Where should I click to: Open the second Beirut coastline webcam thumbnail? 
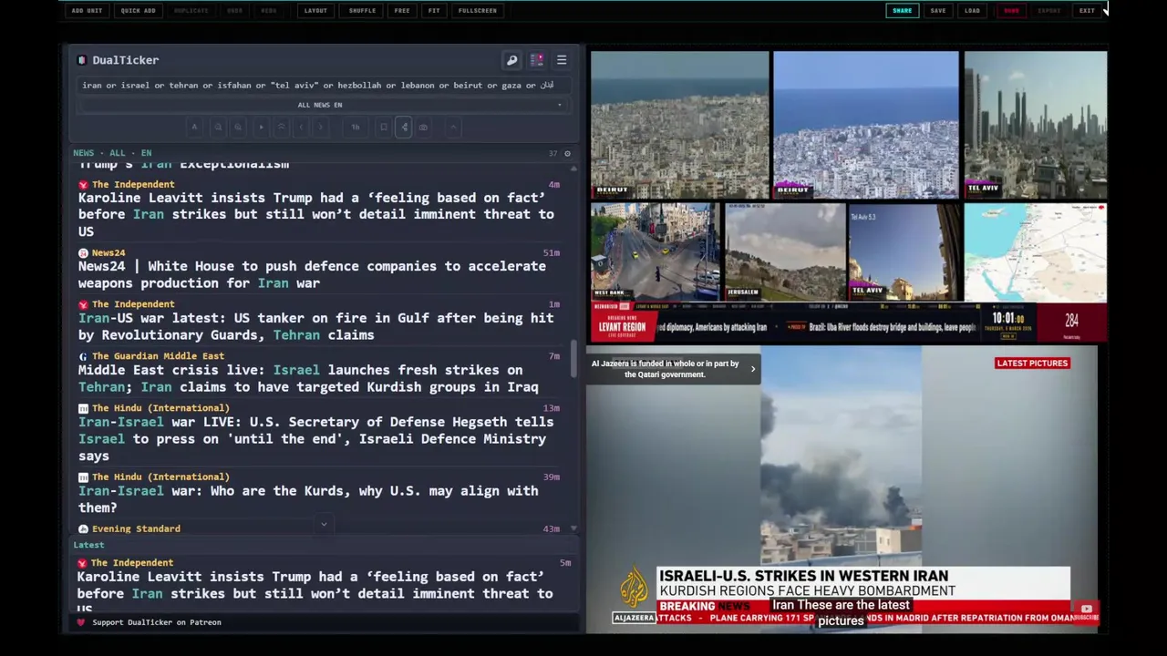(866, 125)
